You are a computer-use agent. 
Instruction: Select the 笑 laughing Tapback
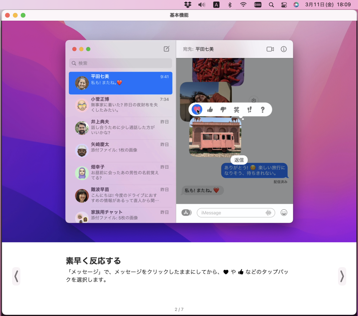tap(237, 109)
